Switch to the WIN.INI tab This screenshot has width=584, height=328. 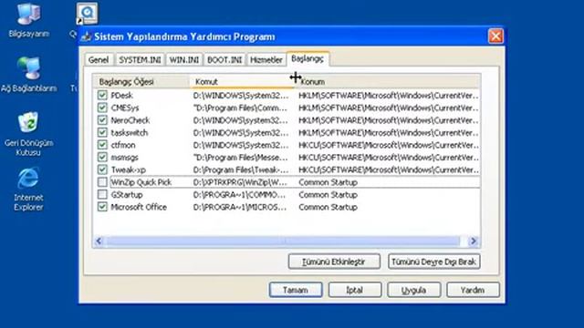click(184, 59)
